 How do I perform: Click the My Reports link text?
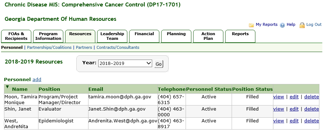tap(267, 24)
